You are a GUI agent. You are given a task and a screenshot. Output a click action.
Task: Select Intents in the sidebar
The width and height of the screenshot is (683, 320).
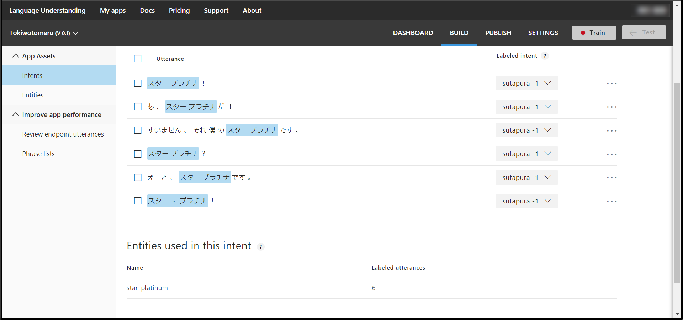(x=59, y=75)
